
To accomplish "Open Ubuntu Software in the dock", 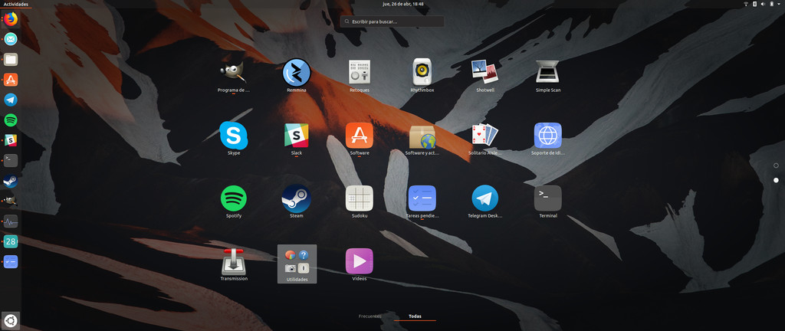I will [11, 80].
